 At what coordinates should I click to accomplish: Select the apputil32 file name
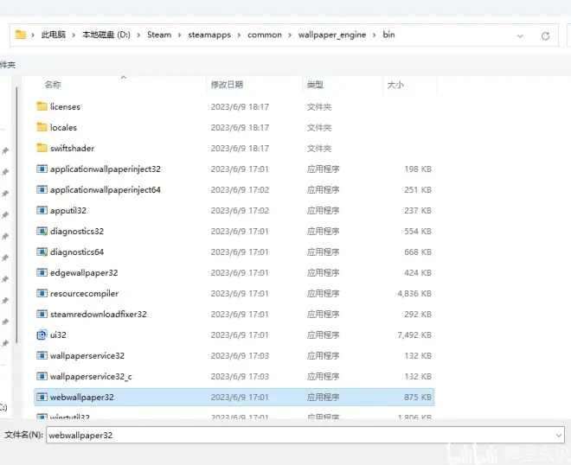[68, 210]
